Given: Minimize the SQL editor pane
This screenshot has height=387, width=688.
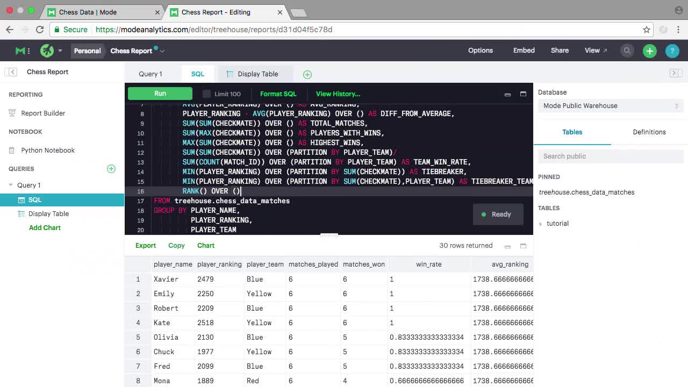Looking at the screenshot, I should point(507,94).
